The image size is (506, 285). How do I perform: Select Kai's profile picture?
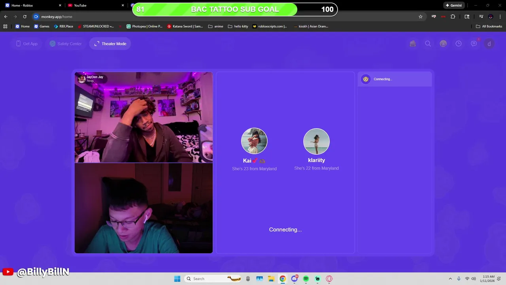pyautogui.click(x=254, y=141)
